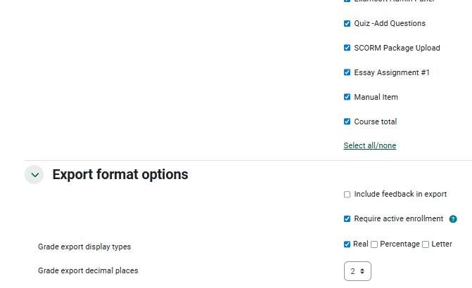
Task: Click the Course total label
Action: pyautogui.click(x=375, y=122)
